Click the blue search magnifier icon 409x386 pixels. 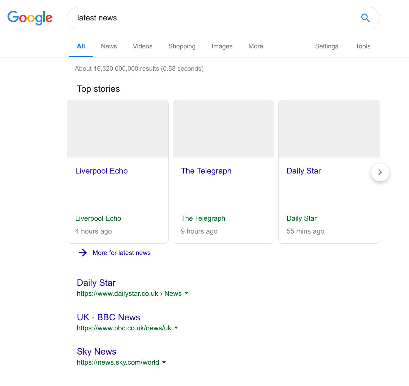click(365, 18)
